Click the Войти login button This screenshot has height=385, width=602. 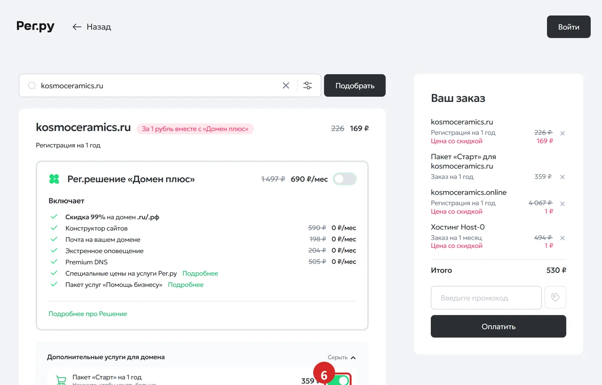(x=569, y=27)
